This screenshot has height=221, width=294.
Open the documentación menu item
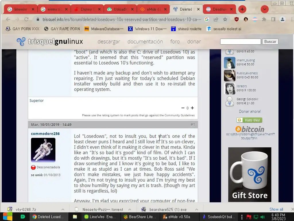(x=145, y=41)
